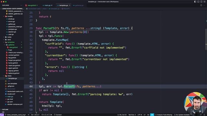Open session.go file
Screen dimensions: 207x116
(x=12, y=32)
